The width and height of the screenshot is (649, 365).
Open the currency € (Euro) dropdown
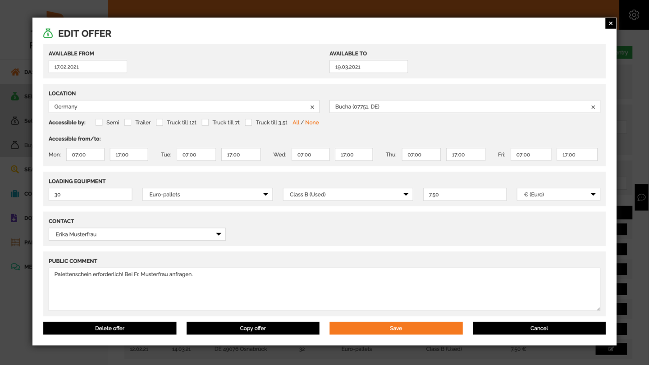coord(558,195)
